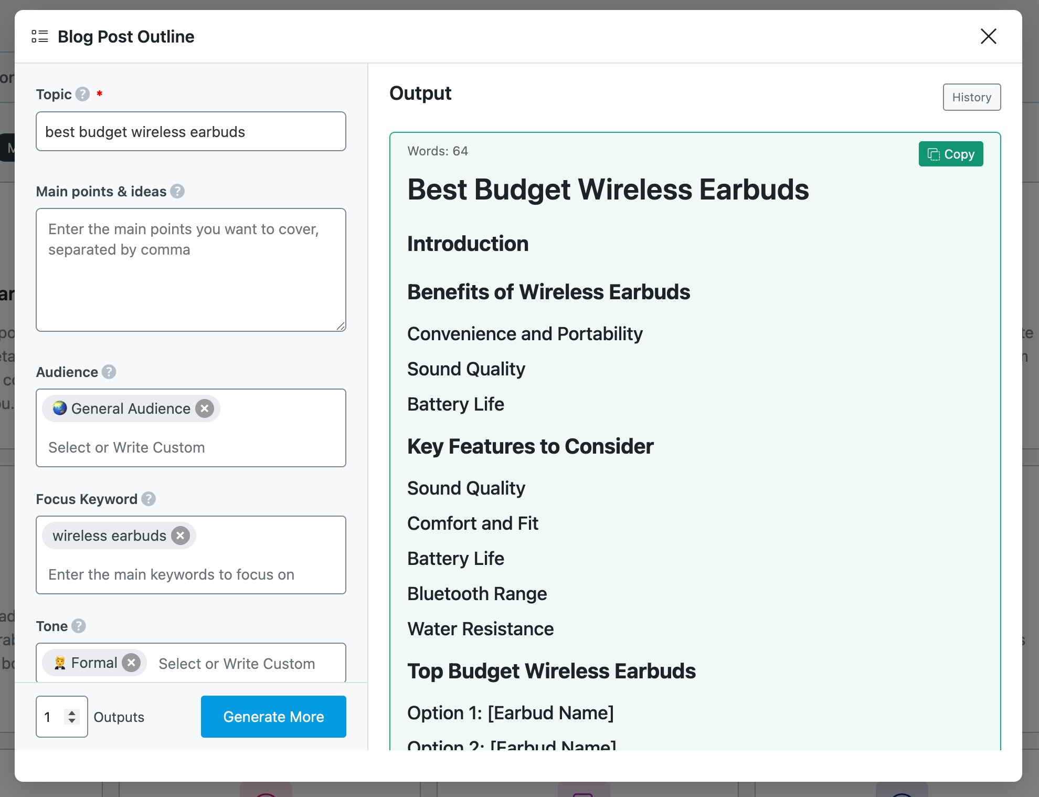Click the 'Words: 64' counter
1039x797 pixels.
tap(438, 151)
